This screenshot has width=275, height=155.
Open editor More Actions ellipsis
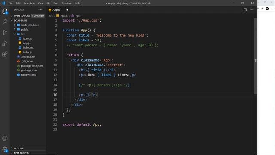pos(252,10)
